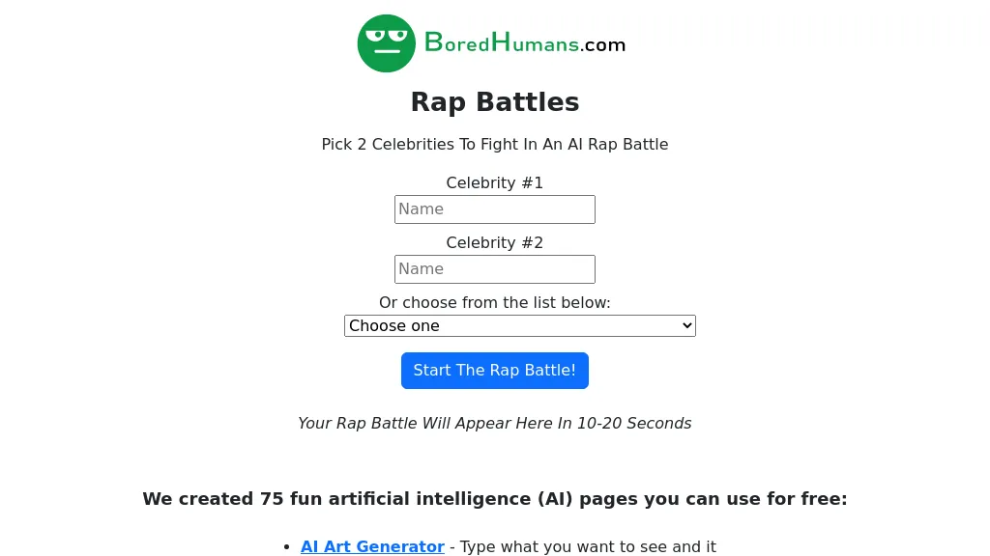Follow the underlined AI Art Generator hyperlink
Screen dimensions: 990x556
(x=372, y=546)
